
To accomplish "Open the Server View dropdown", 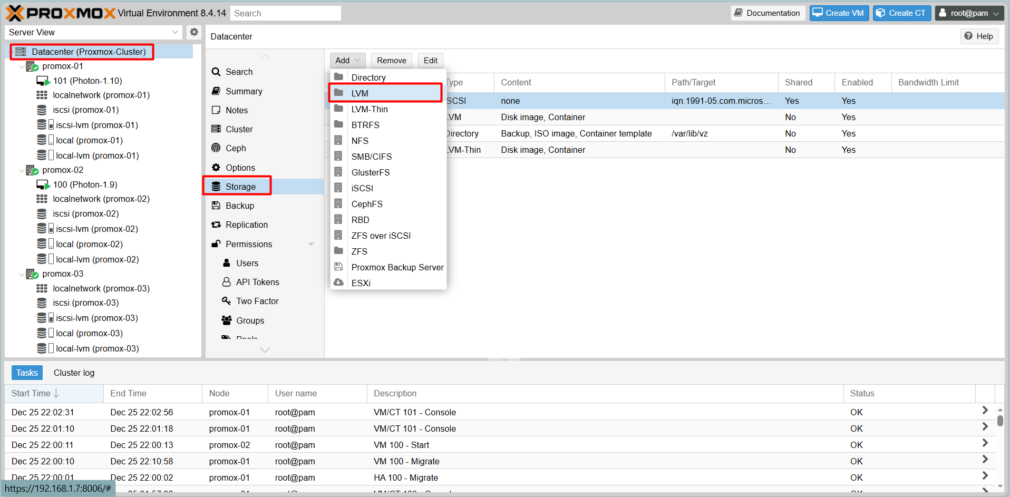I will (x=93, y=32).
